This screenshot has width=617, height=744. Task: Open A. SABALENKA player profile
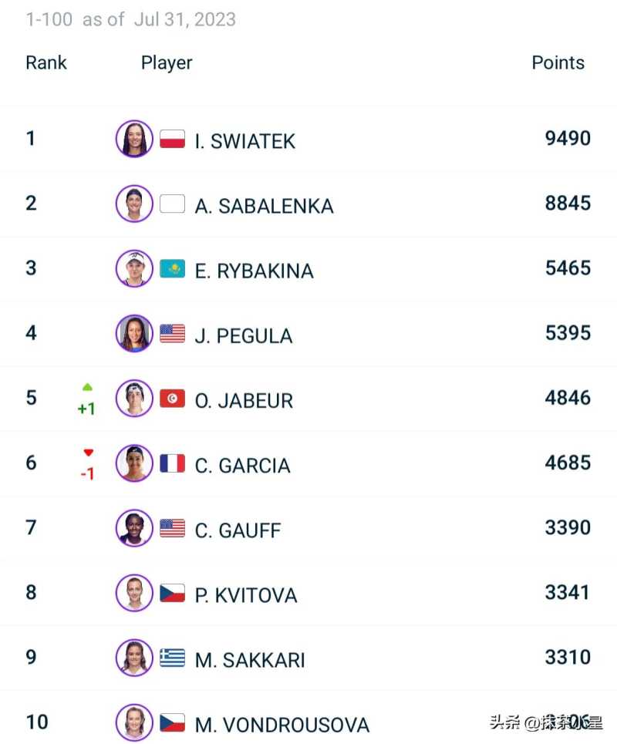click(264, 206)
